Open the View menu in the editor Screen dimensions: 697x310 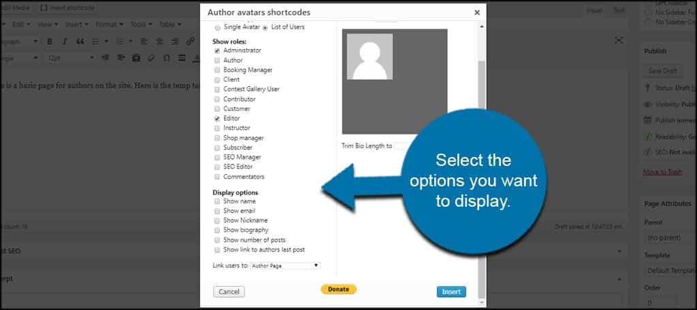(47, 24)
